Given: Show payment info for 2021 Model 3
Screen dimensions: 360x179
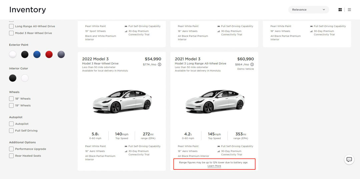Looking at the screenshot, I should [252, 65].
